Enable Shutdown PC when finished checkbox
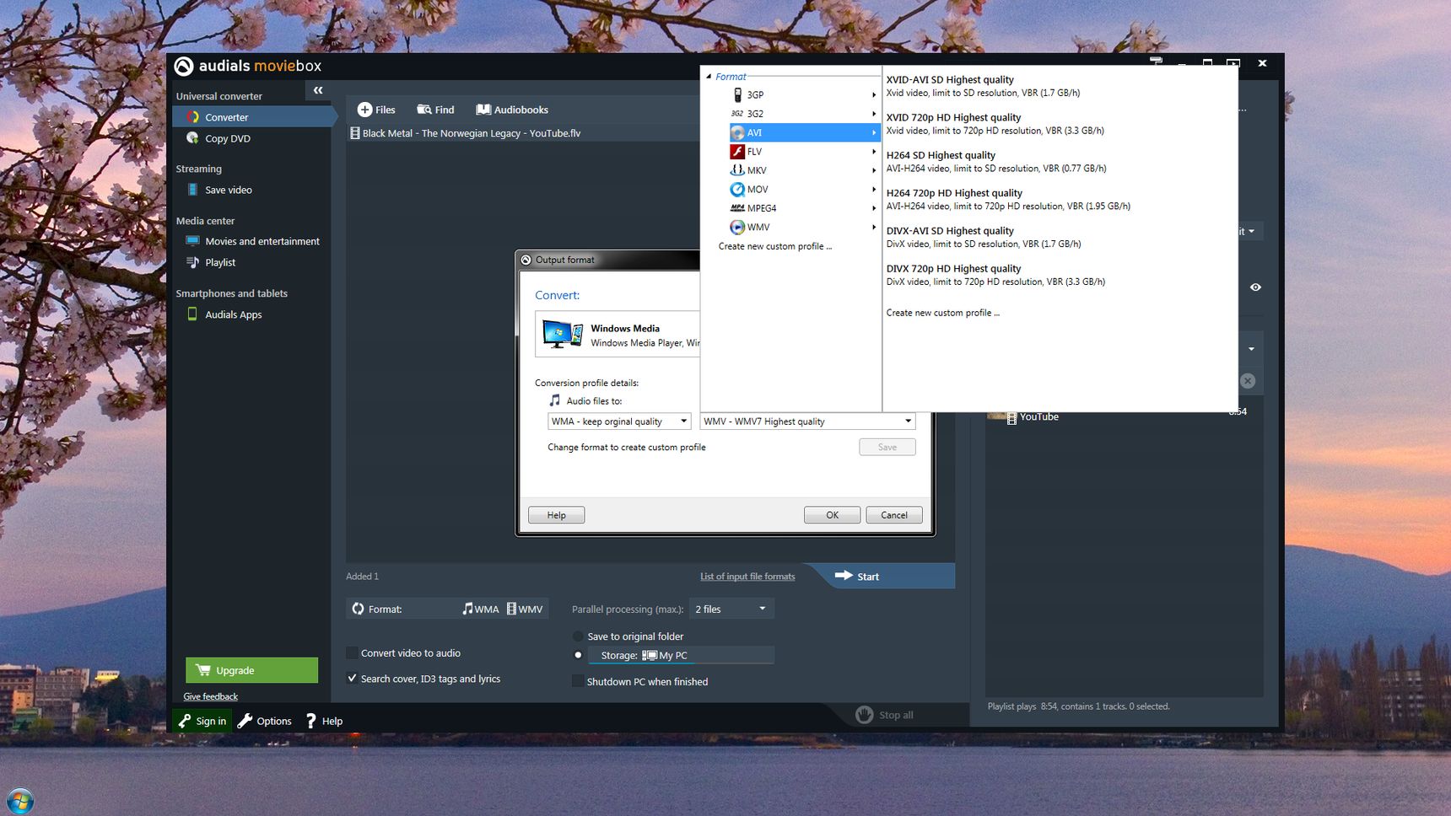Screen dimensions: 1451x816 click(x=578, y=681)
